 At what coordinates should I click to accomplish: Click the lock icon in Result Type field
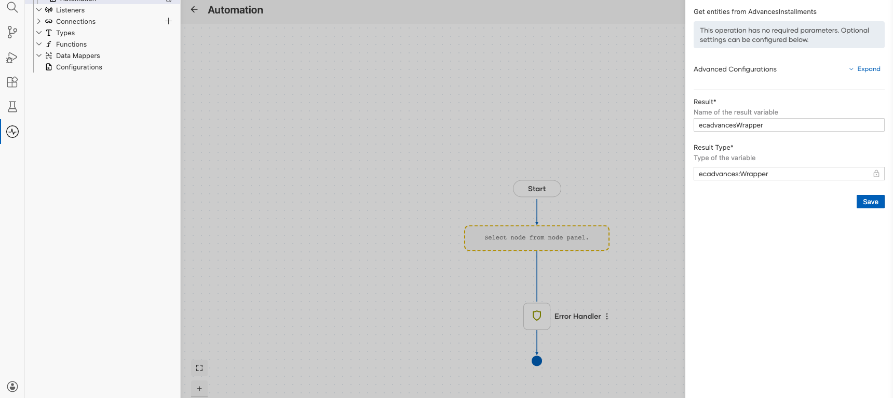pos(876,174)
